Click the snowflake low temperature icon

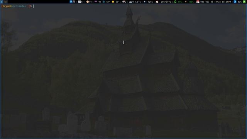click(x=104, y=2)
